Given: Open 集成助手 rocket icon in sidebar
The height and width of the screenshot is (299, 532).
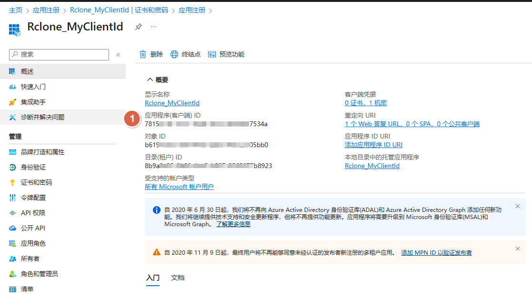Looking at the screenshot, I should point(12,102).
